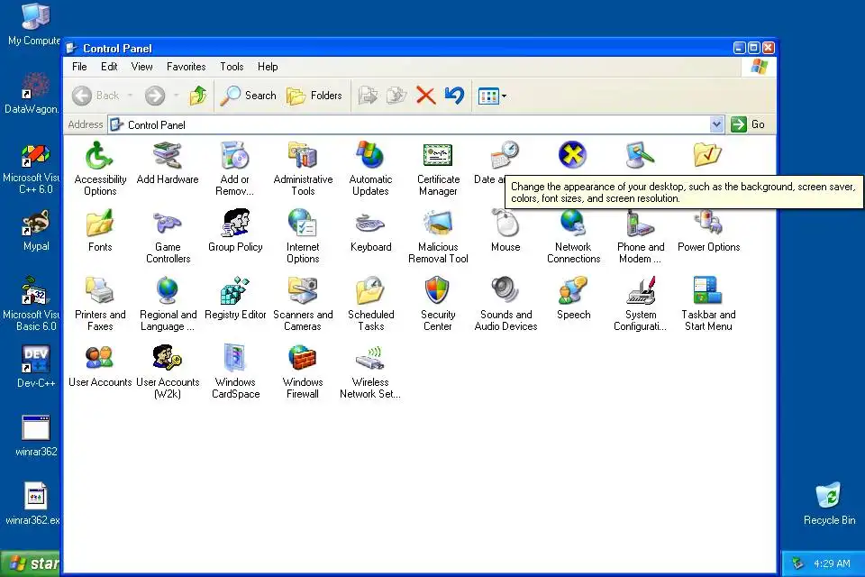Select the Dev-C++ desktop shortcut

pos(36,367)
